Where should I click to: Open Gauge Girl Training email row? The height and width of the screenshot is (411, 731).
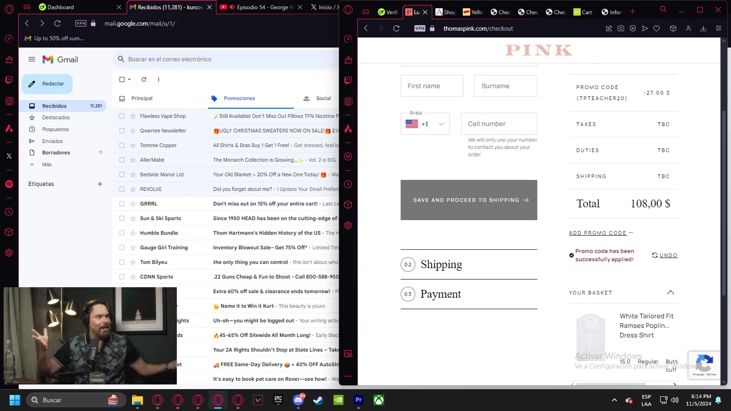tap(226, 247)
